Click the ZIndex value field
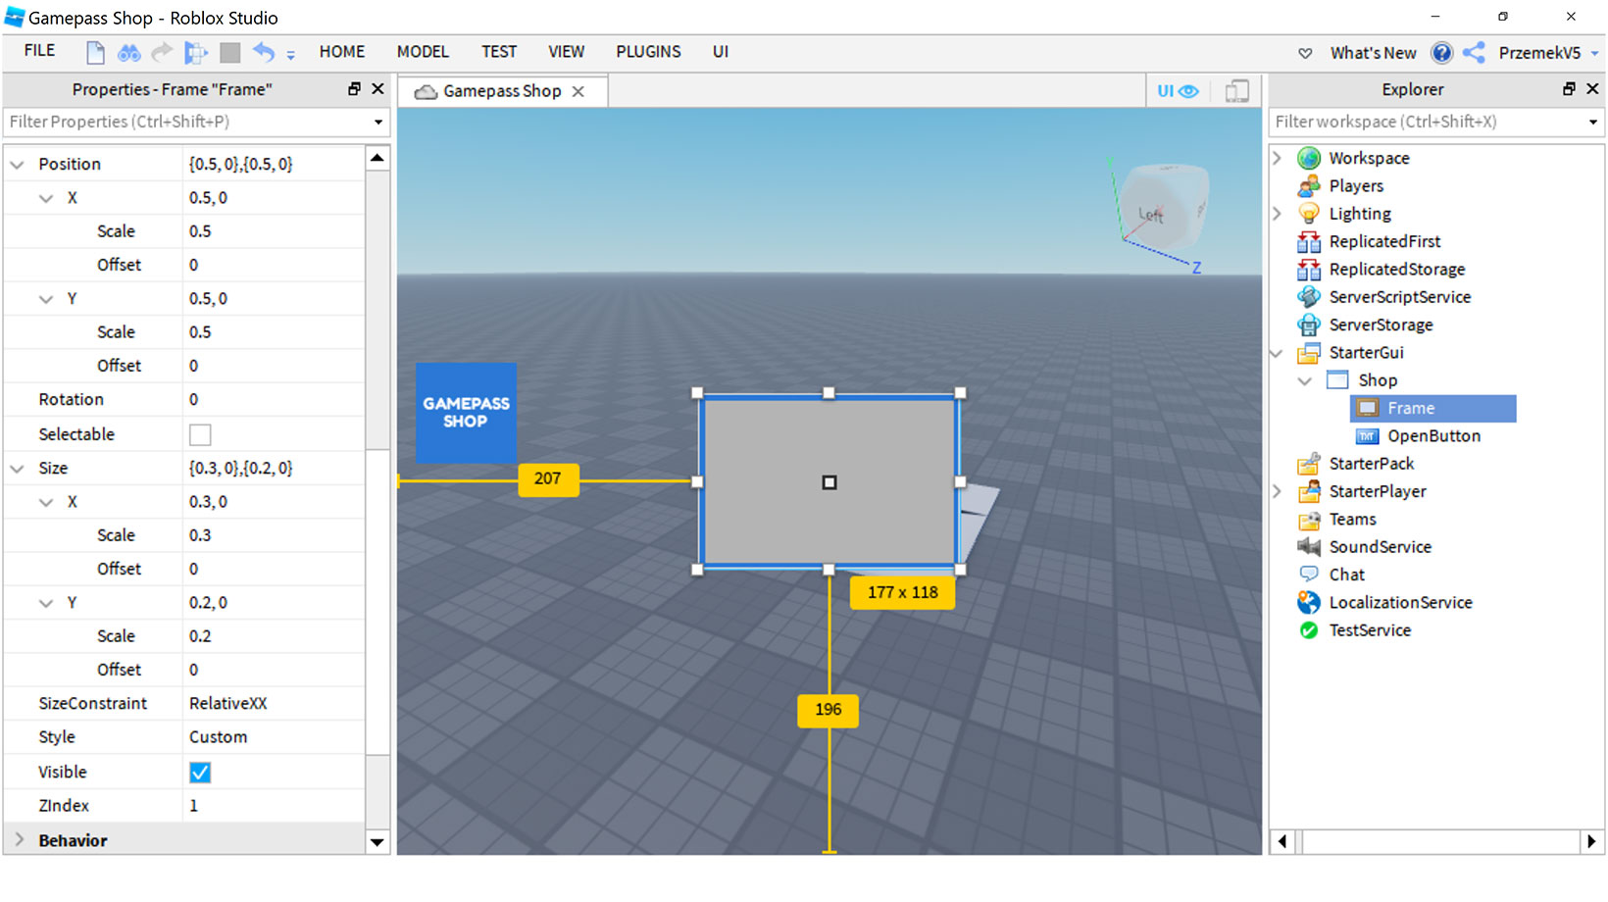The width and height of the screenshot is (1608, 902). [x=274, y=806]
